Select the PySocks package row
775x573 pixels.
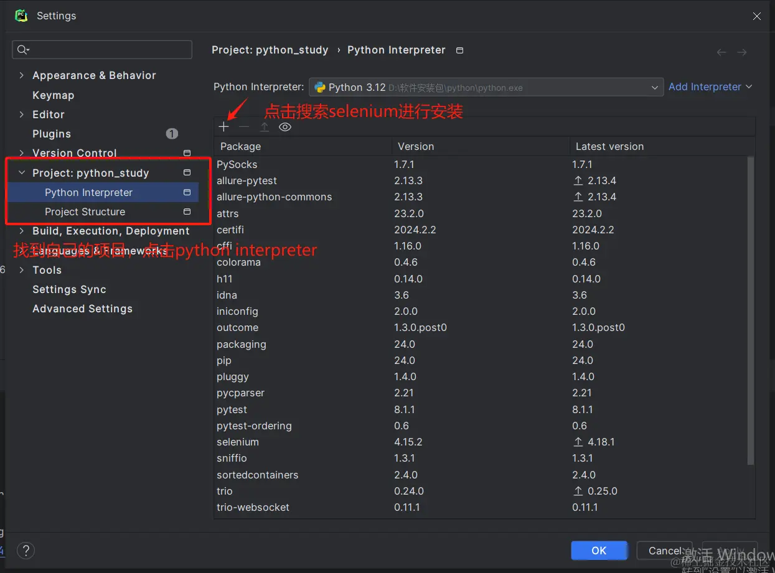(480, 164)
